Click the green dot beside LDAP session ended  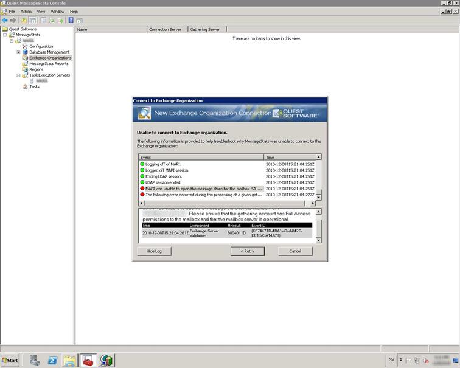[x=142, y=182]
